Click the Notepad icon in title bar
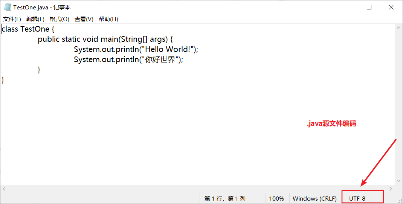Viewport: 403px width, 204px height. [x=8, y=7]
